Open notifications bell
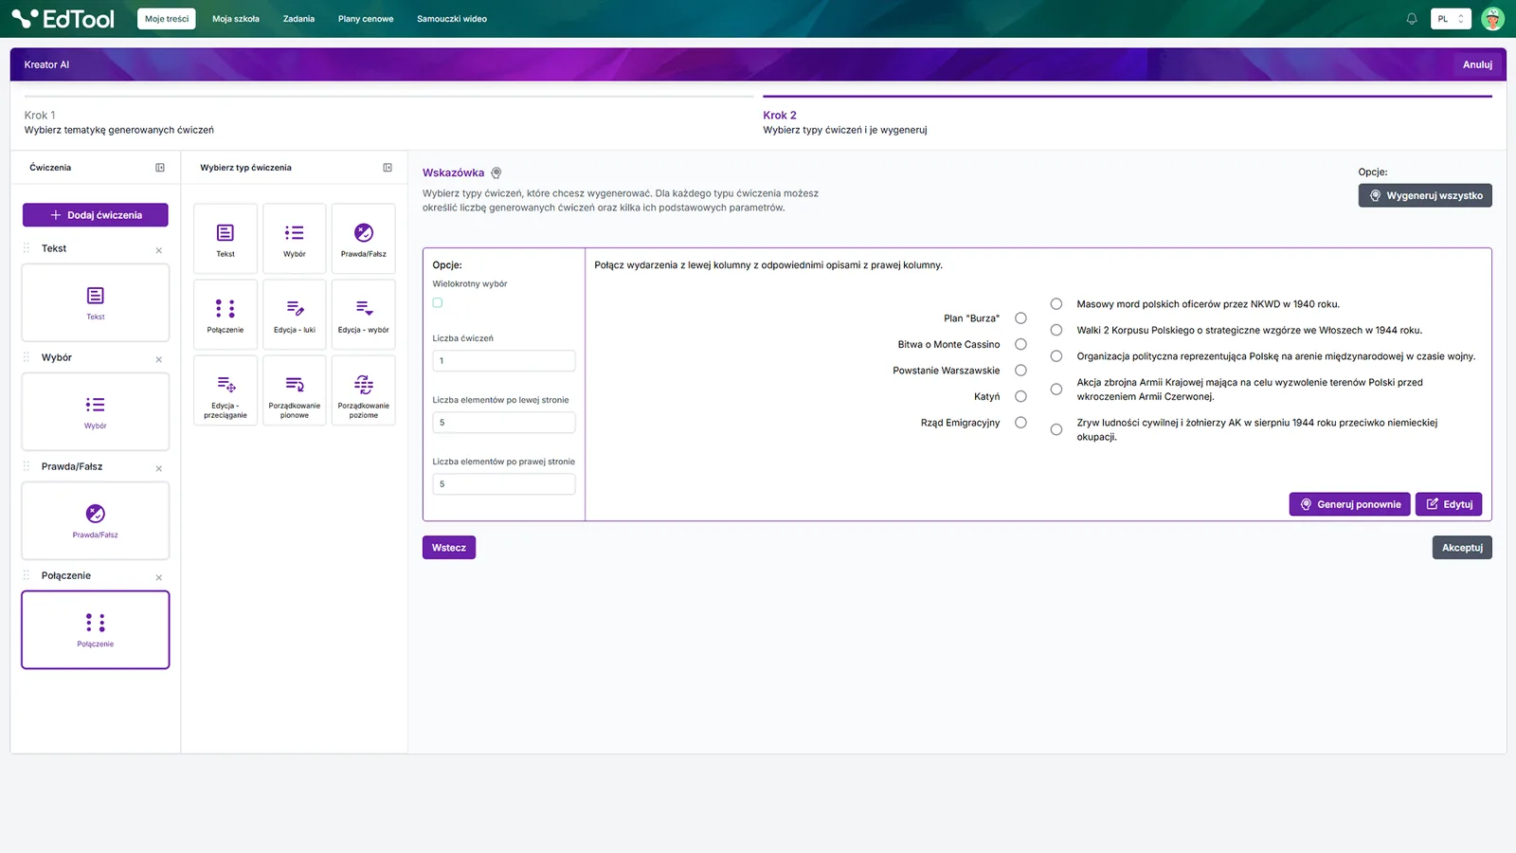The width and height of the screenshot is (1516, 853). (1412, 19)
